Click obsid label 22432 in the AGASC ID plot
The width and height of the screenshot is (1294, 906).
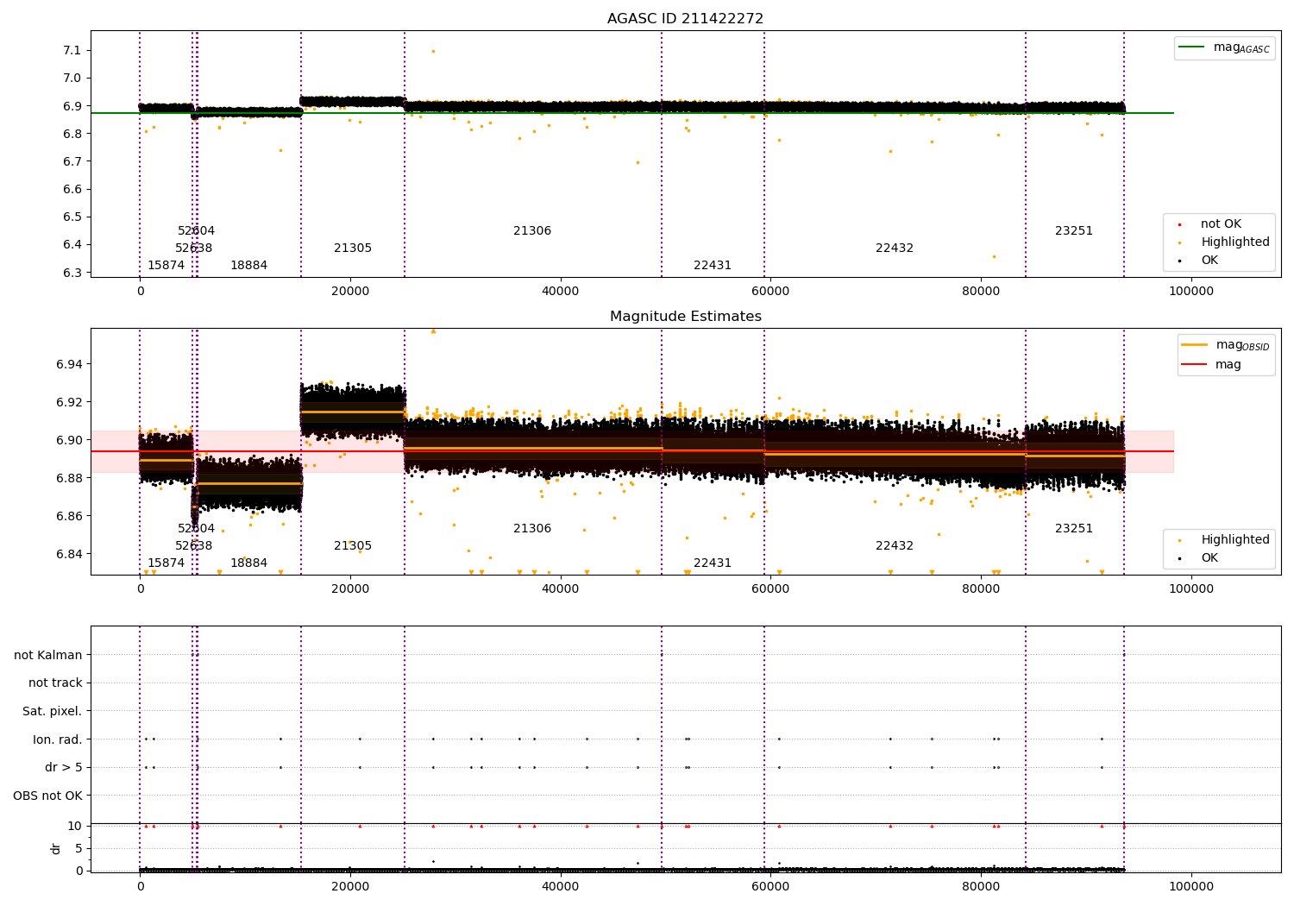895,249
